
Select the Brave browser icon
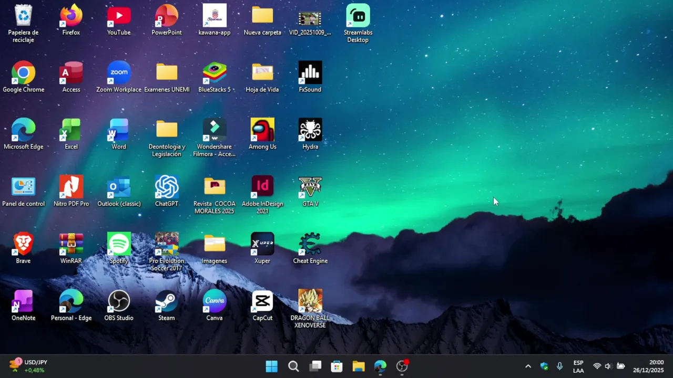pyautogui.click(x=23, y=249)
